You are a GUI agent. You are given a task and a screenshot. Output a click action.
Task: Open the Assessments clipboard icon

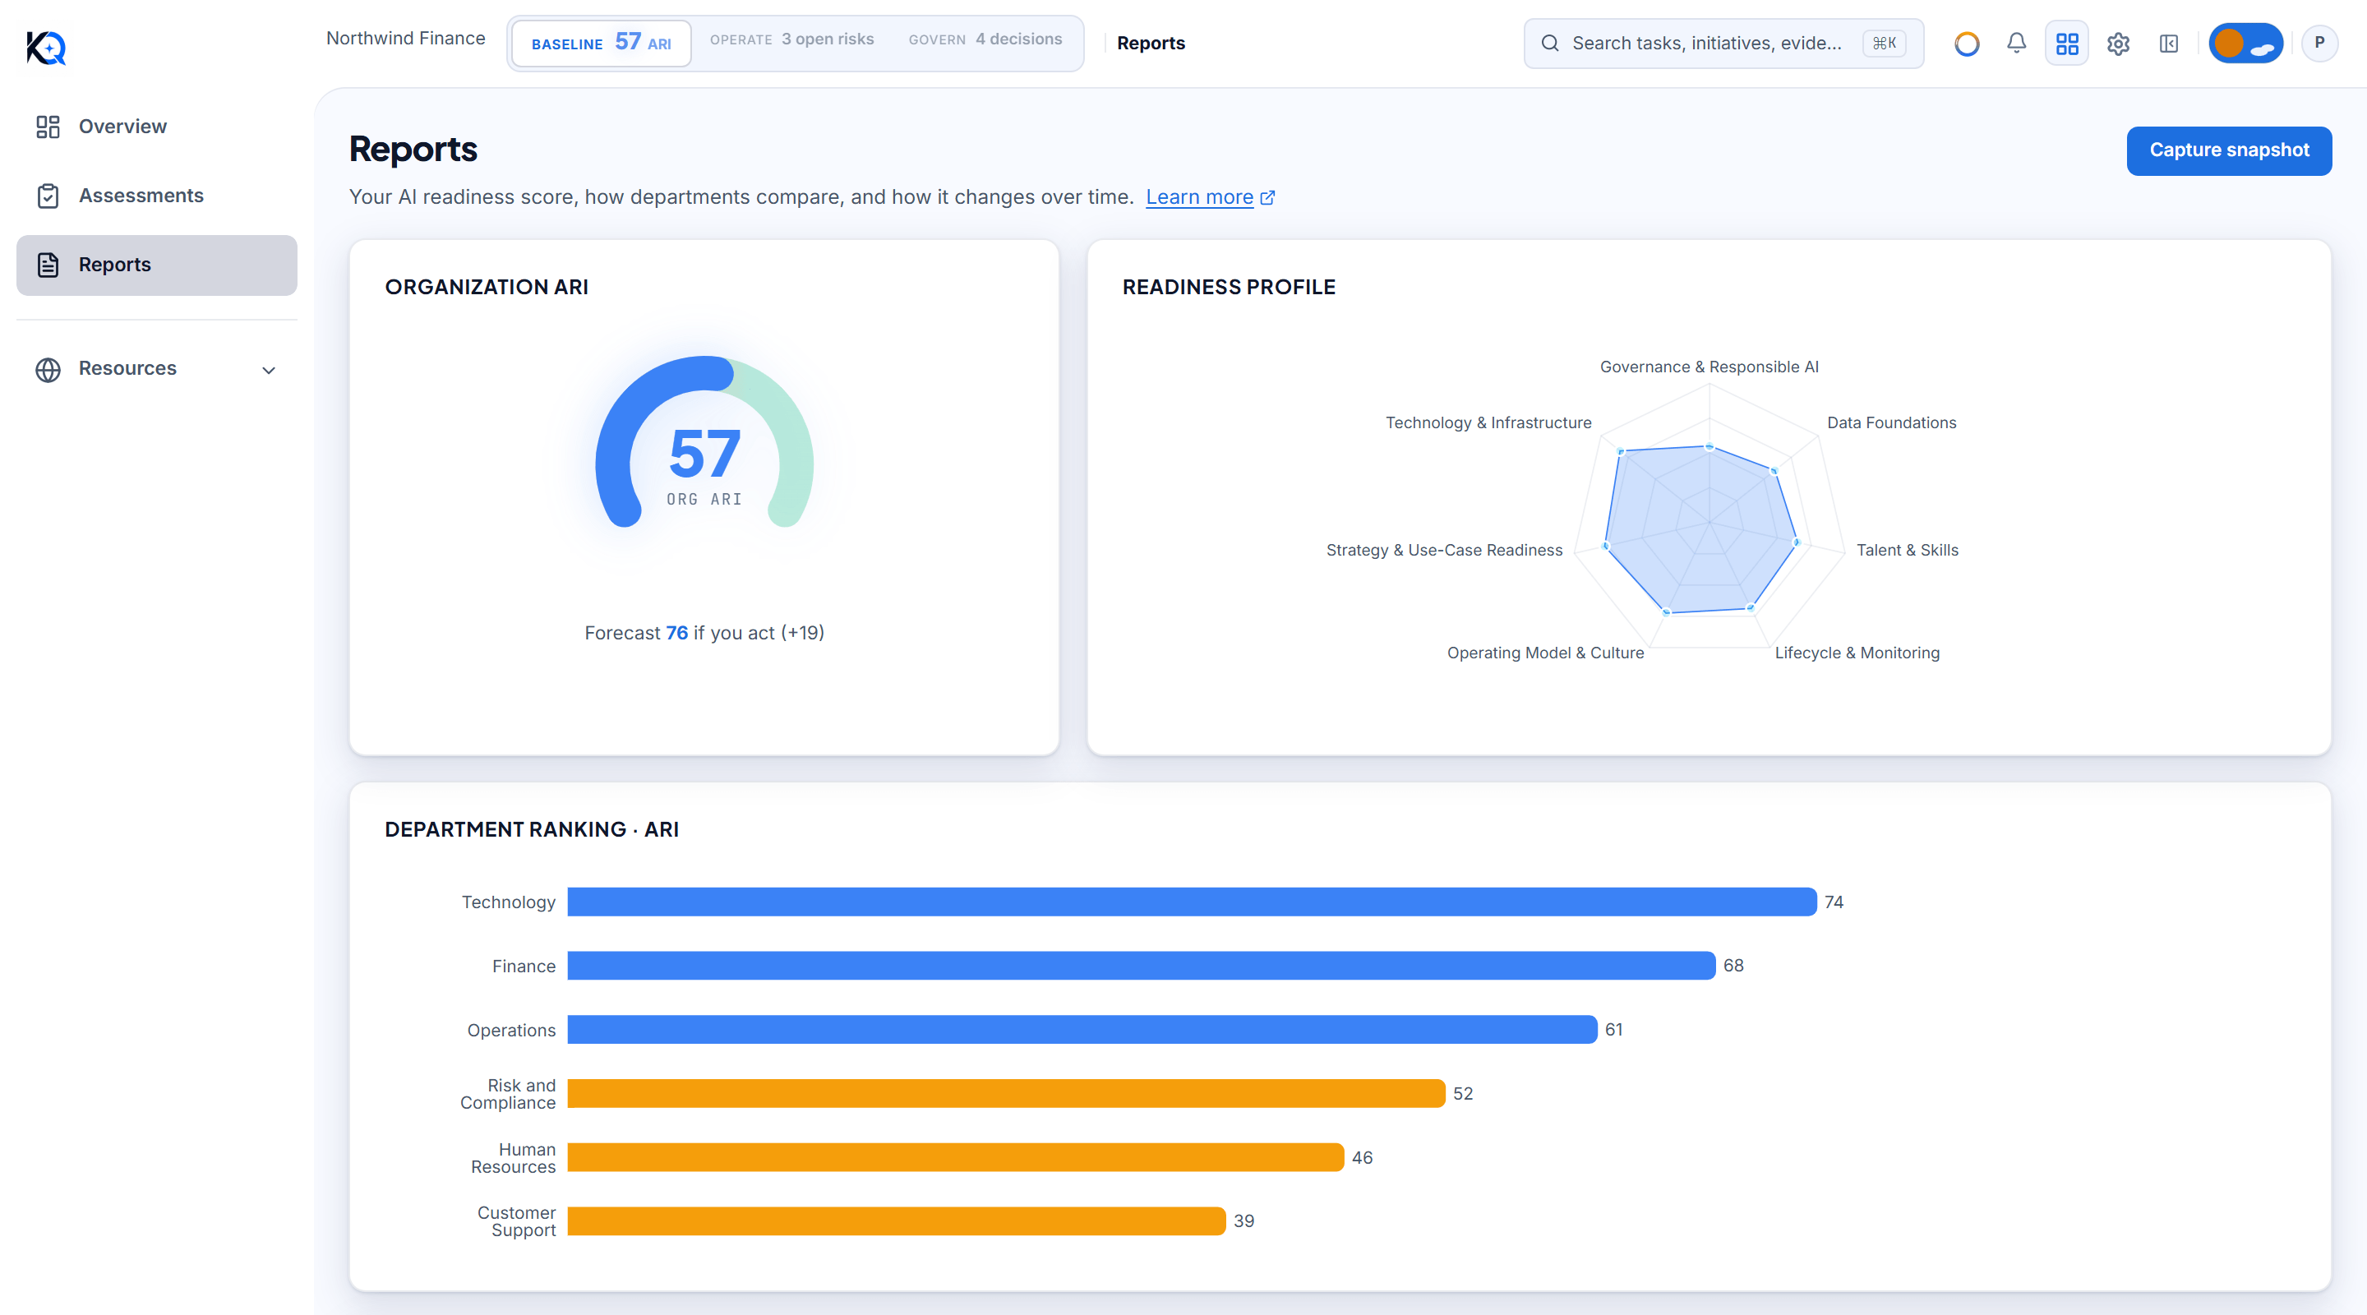tap(48, 196)
